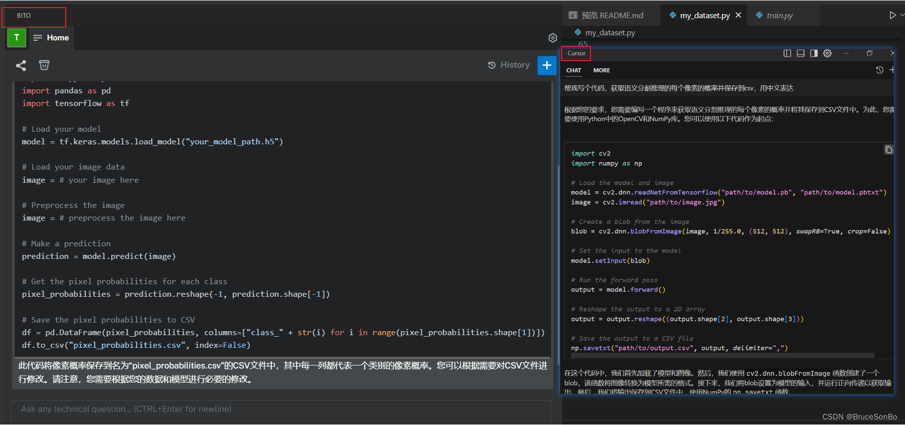Open Cursor settings gear icon
905x425 pixels.
(x=827, y=53)
